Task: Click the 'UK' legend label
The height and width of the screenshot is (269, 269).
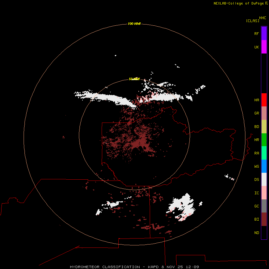Action: (256, 47)
